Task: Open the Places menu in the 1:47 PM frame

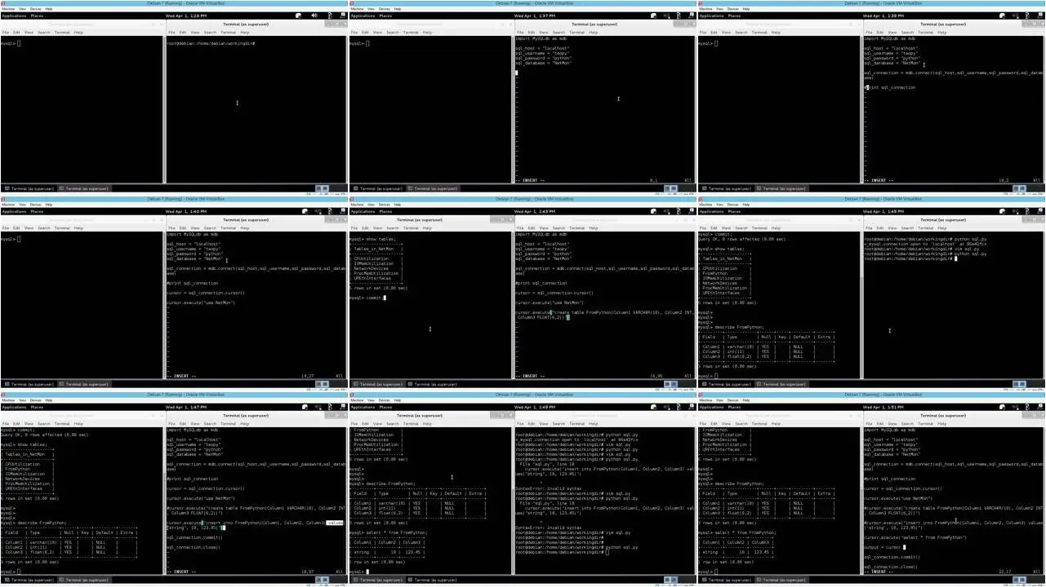Action: click(x=37, y=407)
